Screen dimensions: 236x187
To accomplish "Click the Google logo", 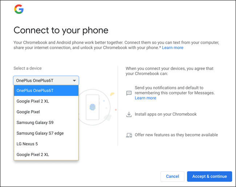I will tap(19, 10).
